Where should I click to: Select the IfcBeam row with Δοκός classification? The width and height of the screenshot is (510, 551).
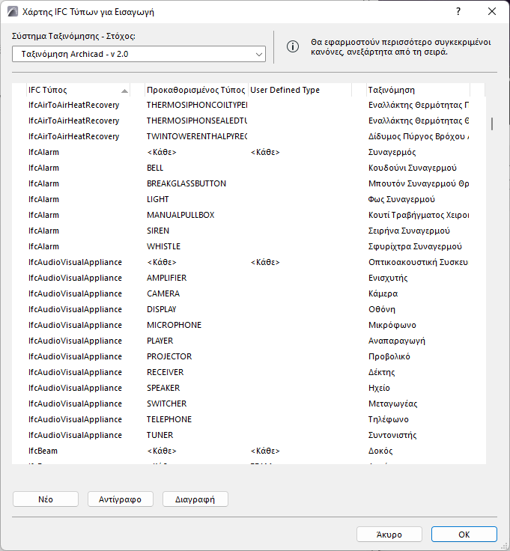tap(249, 451)
